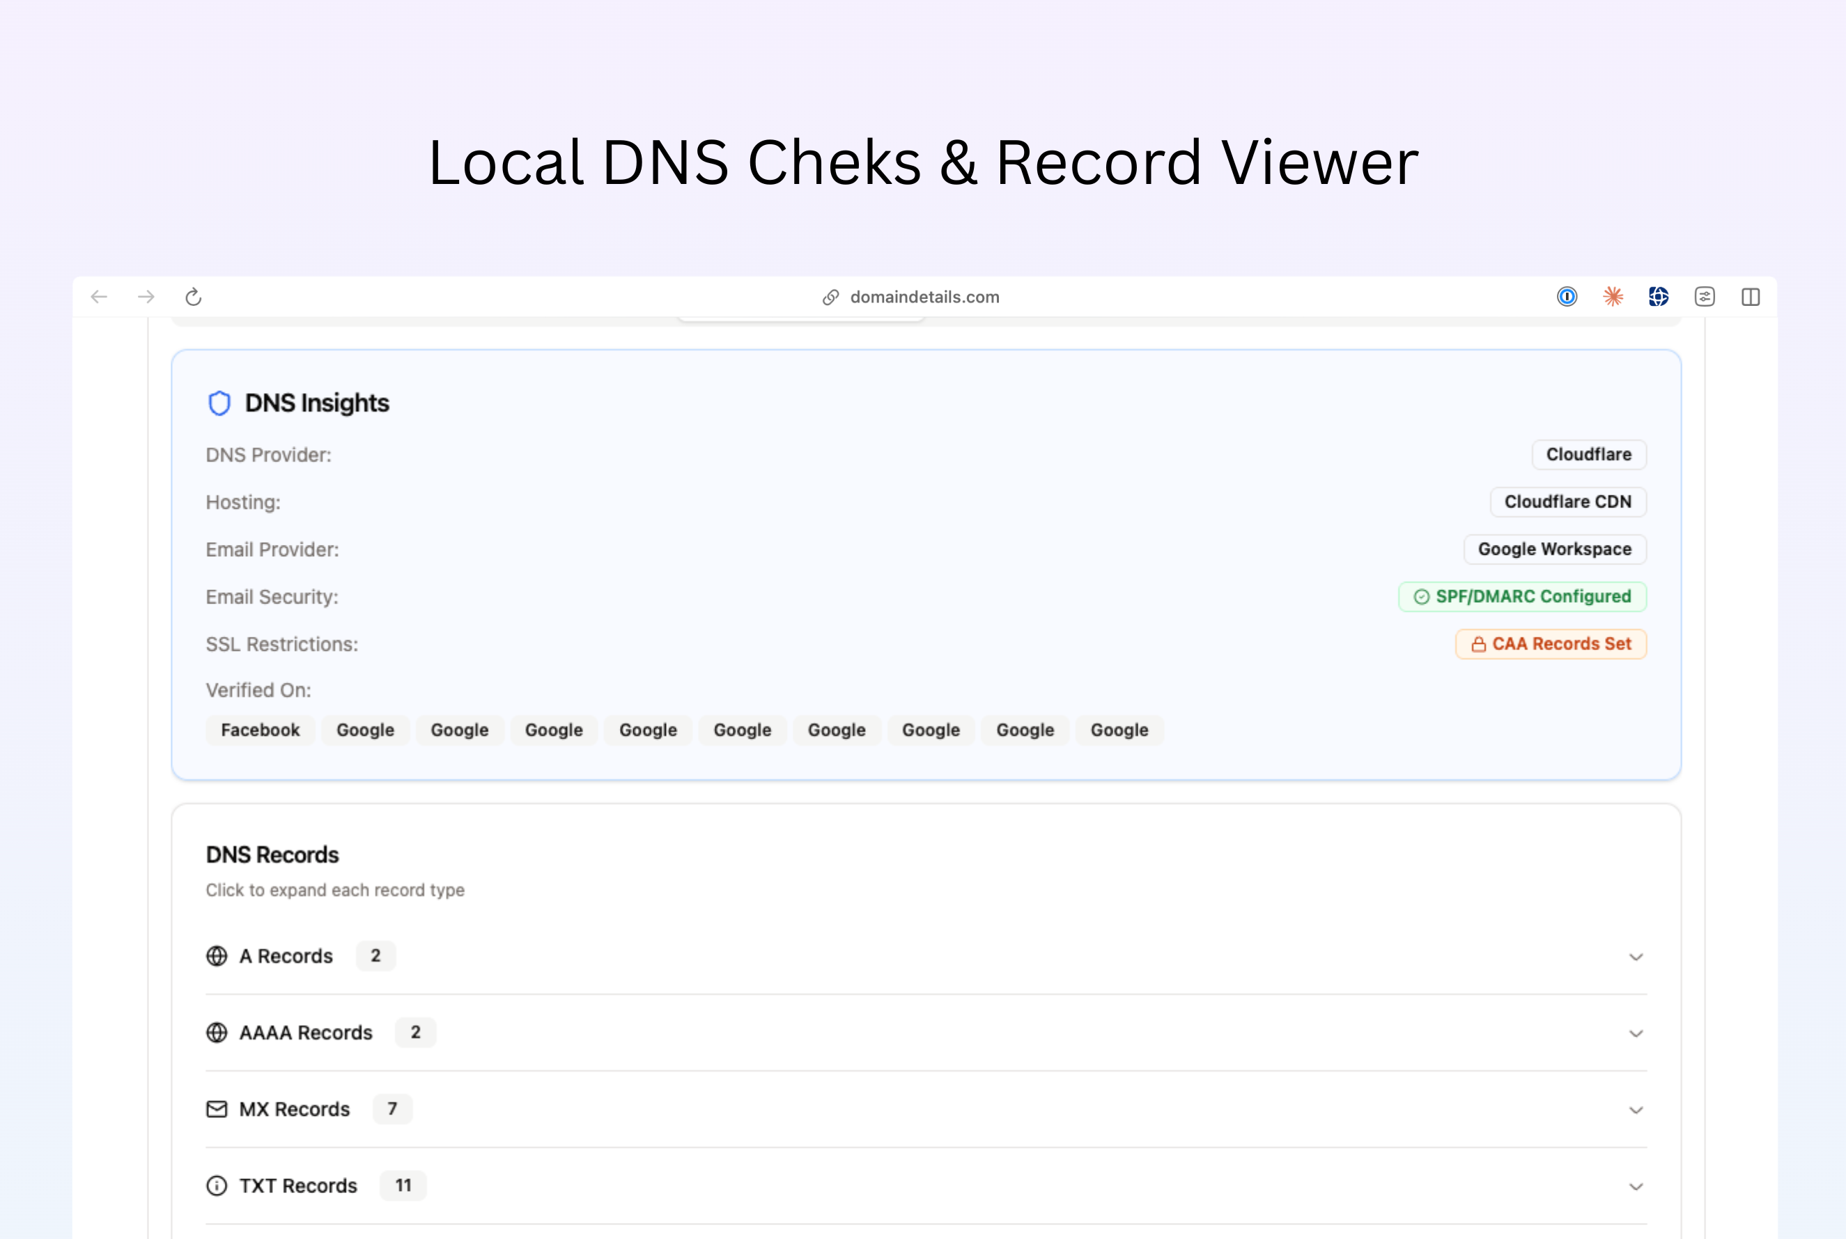Screen dimensions: 1846x1239
Task: Expand the MX Records list
Action: 1636,1109
